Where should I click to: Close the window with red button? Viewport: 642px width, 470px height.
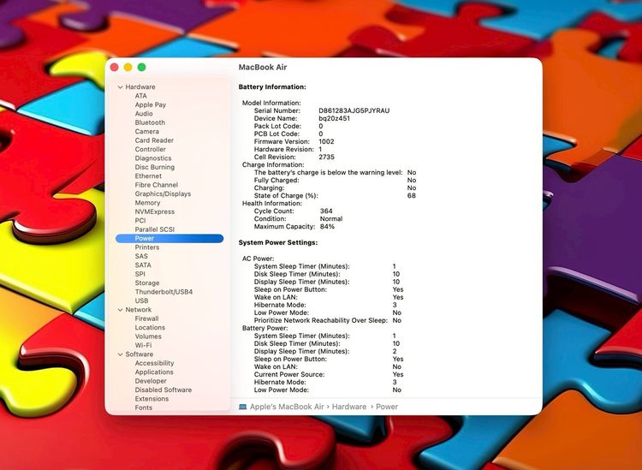point(115,68)
